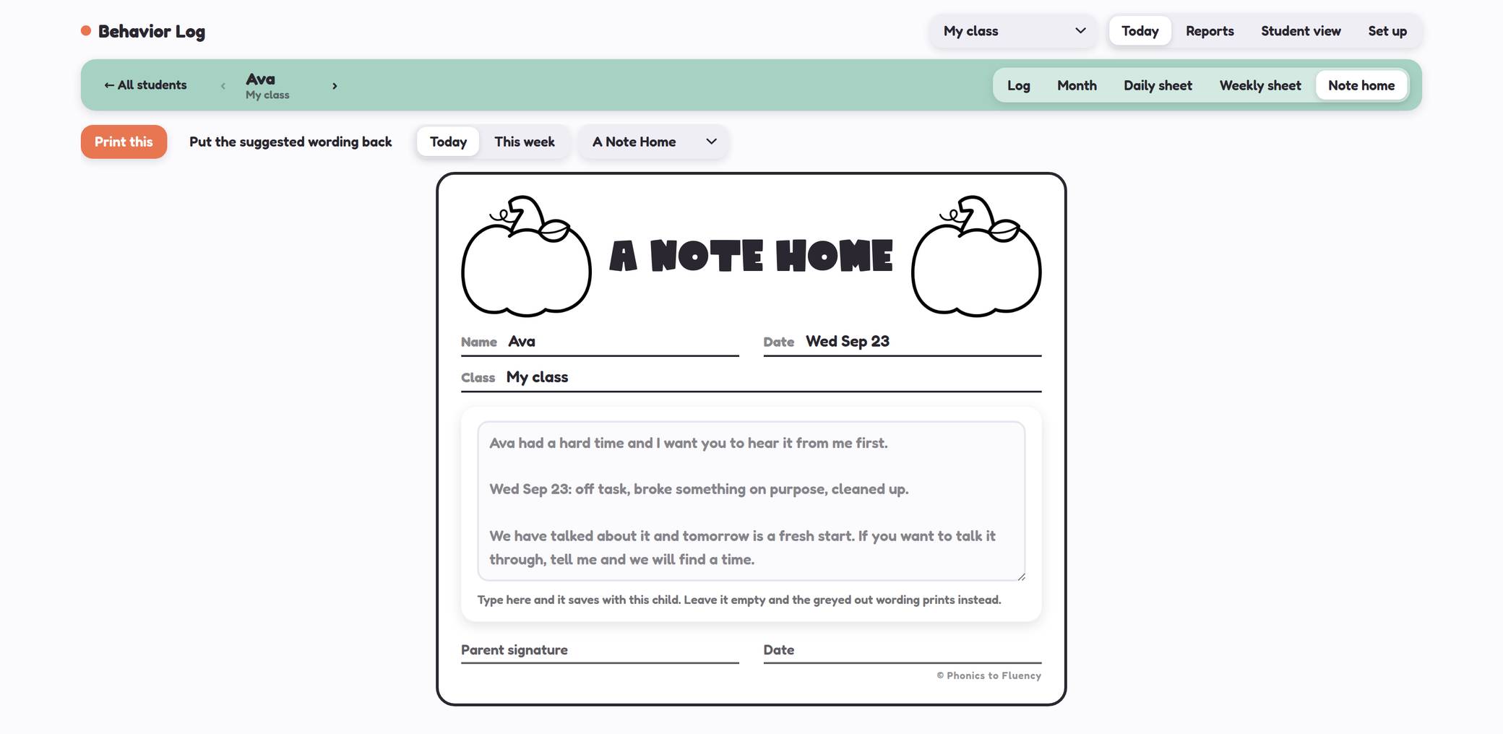Click the orange Behavior Log logo dot
1503x734 pixels.
pos(86,30)
